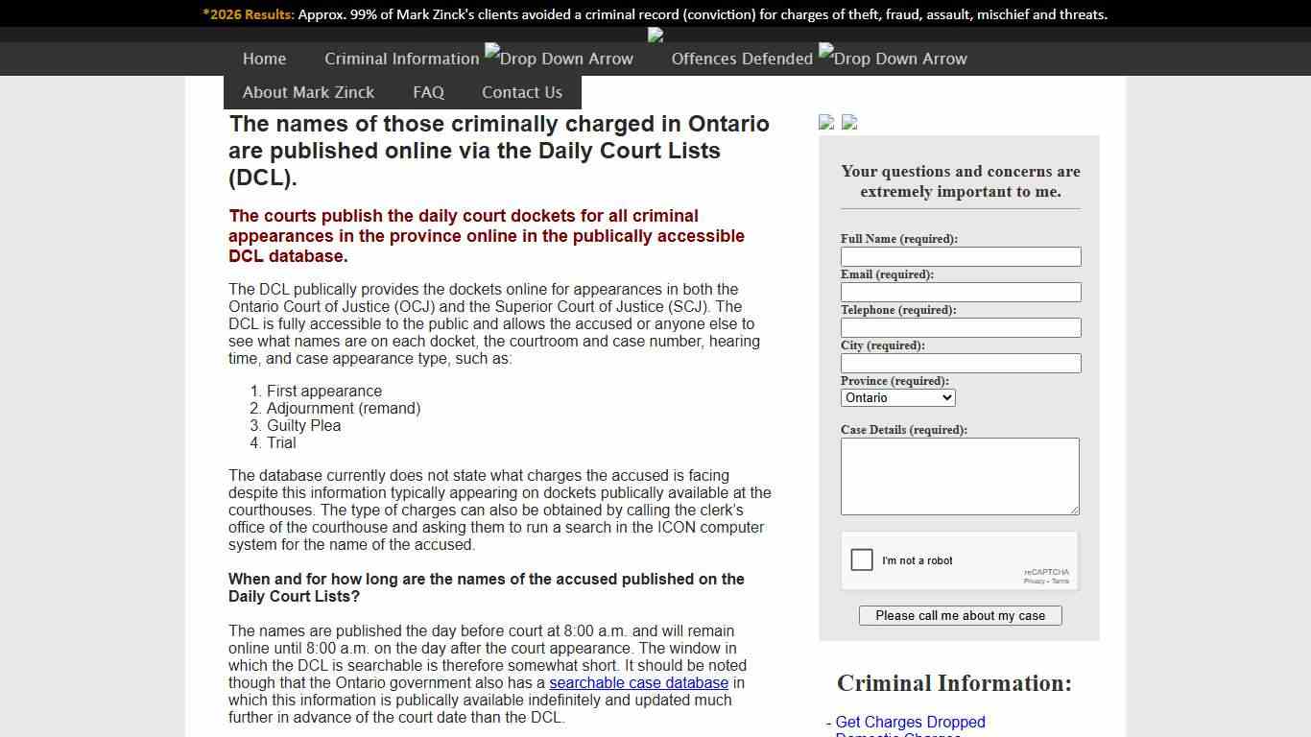
Task: Click the broken image icon above the navigation bar
Action: coord(655,35)
